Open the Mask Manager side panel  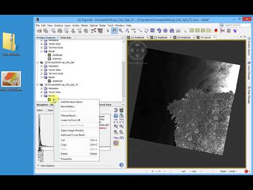(249, 94)
